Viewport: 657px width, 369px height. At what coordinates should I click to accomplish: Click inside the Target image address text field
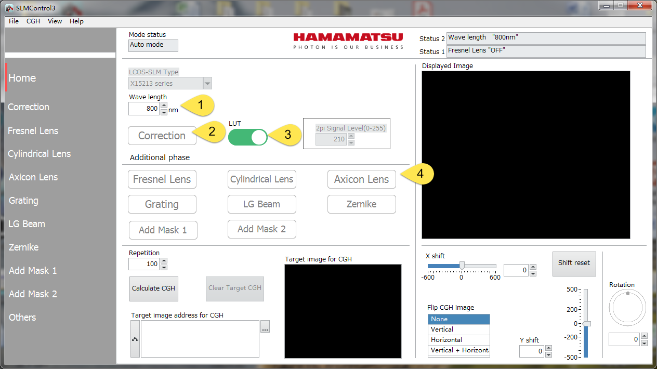click(200, 339)
